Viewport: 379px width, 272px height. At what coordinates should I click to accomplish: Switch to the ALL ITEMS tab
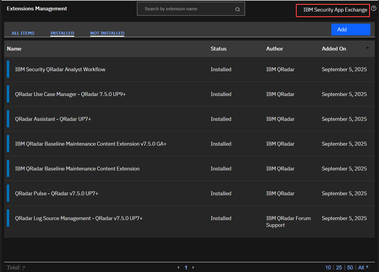23,33
